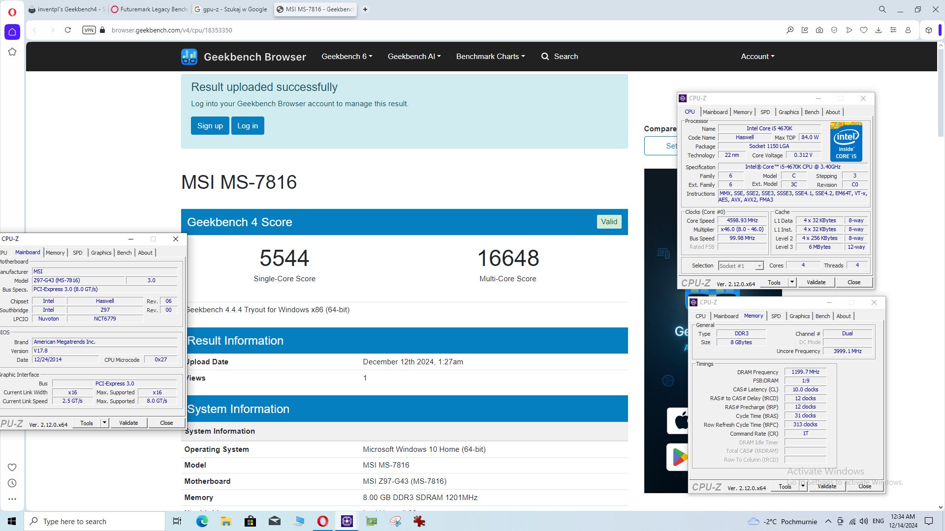Reload the Geekbench page

68,30
